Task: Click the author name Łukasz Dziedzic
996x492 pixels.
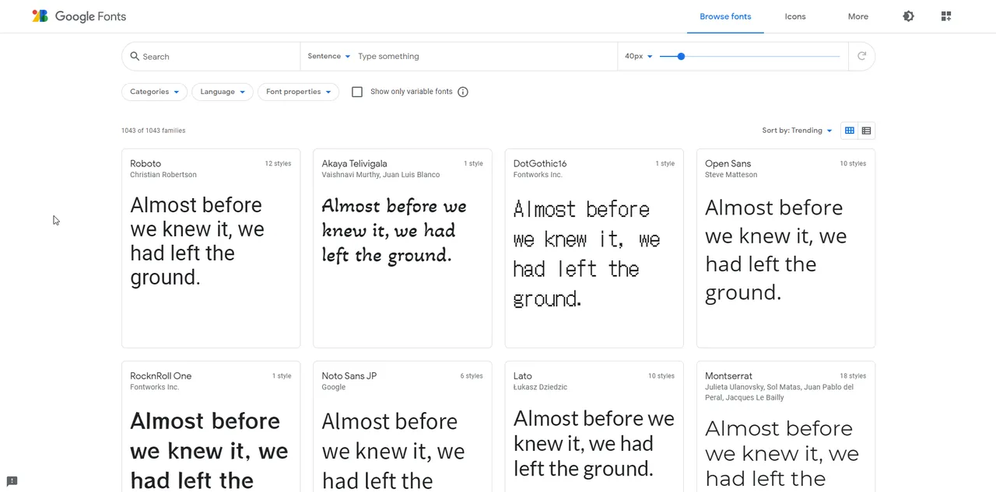Action: [540, 387]
